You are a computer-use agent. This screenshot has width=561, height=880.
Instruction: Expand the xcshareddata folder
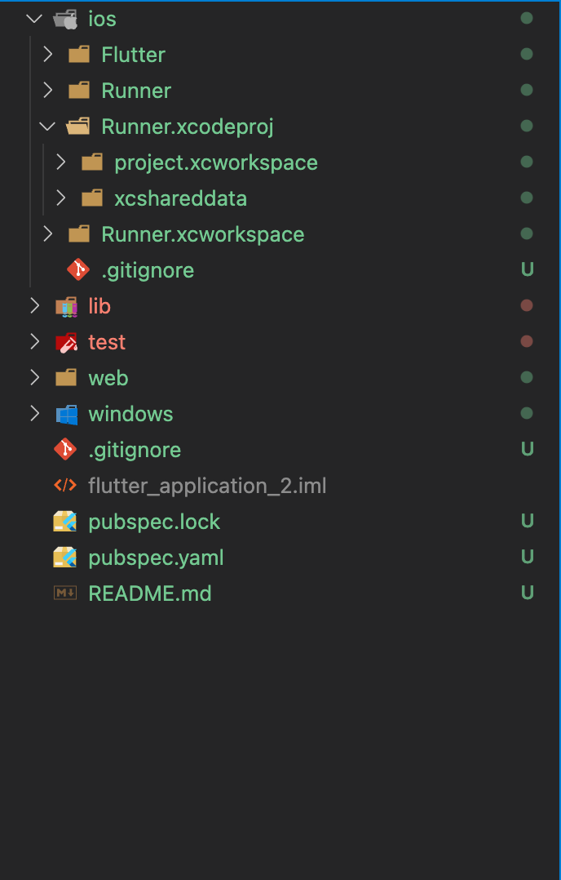[x=60, y=198]
